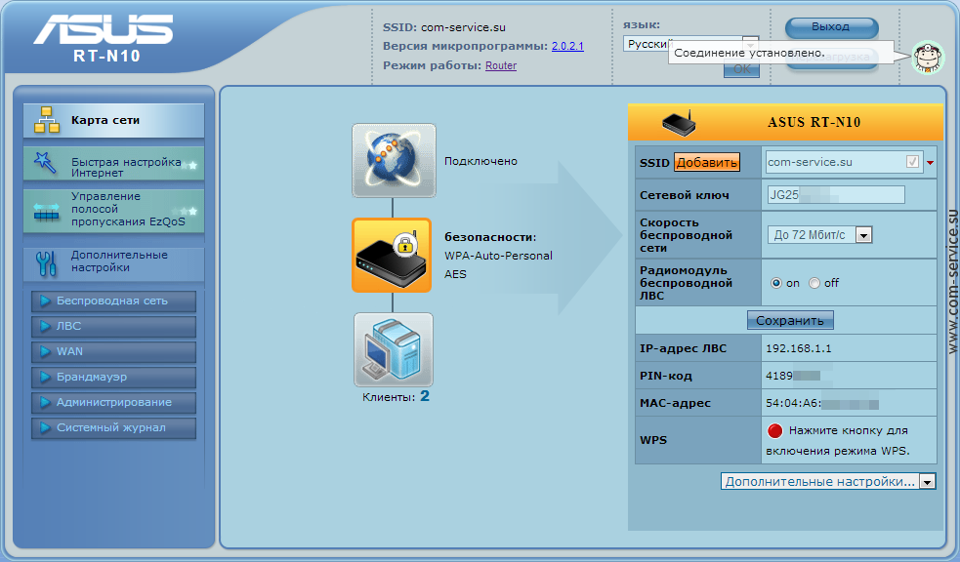Click the Радиомодуль беспроводной ЛВС label

686,283
